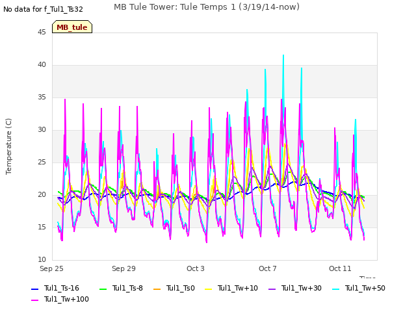The height and width of the screenshot is (312, 416).
Task: Click the Tul1_Tw+50 legend label
Action: [365, 288]
